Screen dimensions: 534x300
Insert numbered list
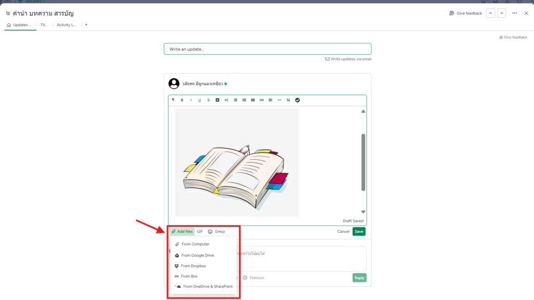coord(235,100)
